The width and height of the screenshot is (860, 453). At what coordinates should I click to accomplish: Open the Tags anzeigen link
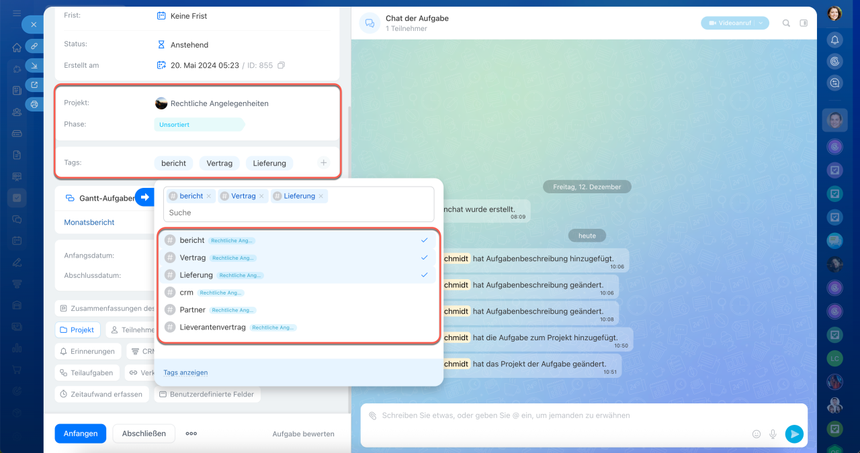pyautogui.click(x=185, y=372)
